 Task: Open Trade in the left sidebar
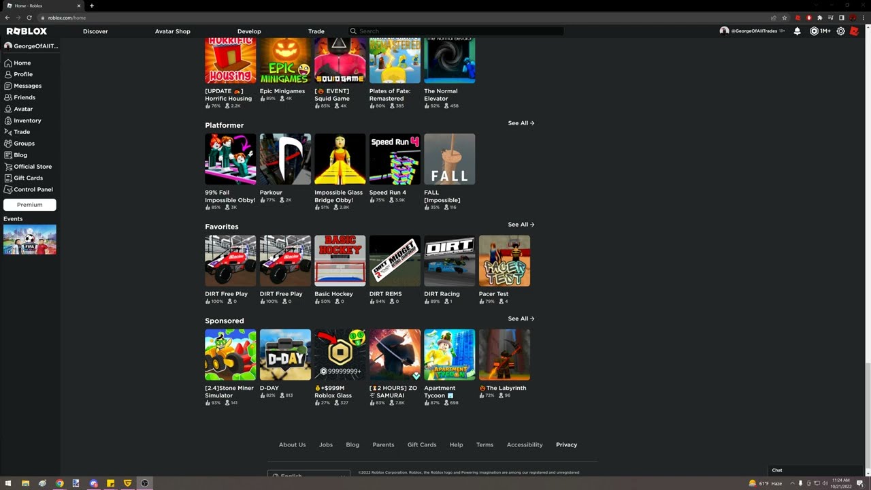pos(17,132)
